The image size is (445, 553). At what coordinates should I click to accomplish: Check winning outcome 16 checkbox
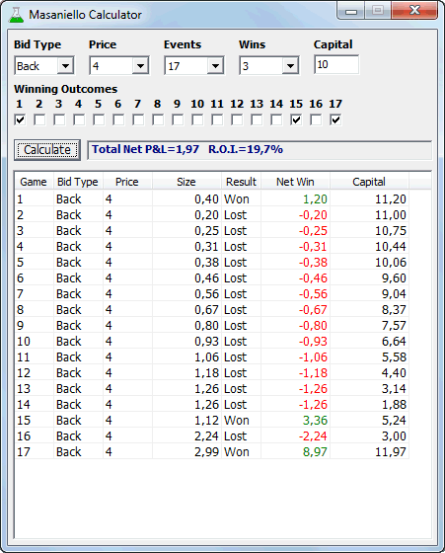coord(316,119)
